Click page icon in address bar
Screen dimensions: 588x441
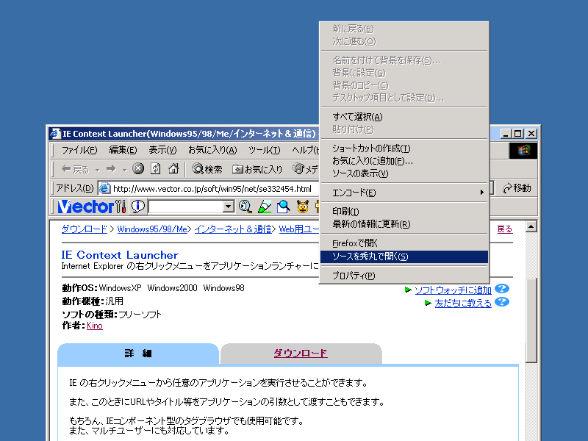104,188
